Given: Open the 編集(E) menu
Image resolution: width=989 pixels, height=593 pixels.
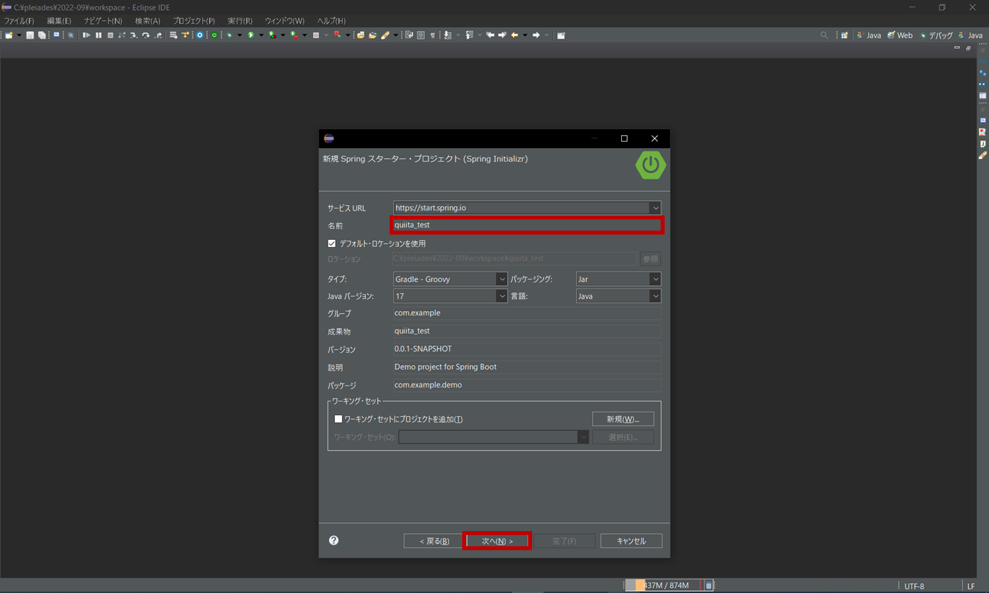Looking at the screenshot, I should [x=59, y=20].
